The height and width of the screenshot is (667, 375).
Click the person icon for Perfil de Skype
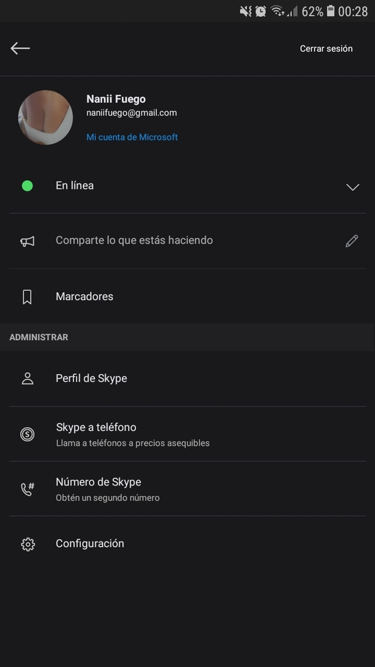pos(27,379)
